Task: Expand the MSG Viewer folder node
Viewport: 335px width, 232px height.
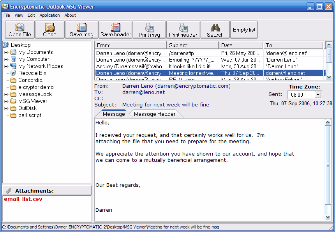Action: (6, 101)
